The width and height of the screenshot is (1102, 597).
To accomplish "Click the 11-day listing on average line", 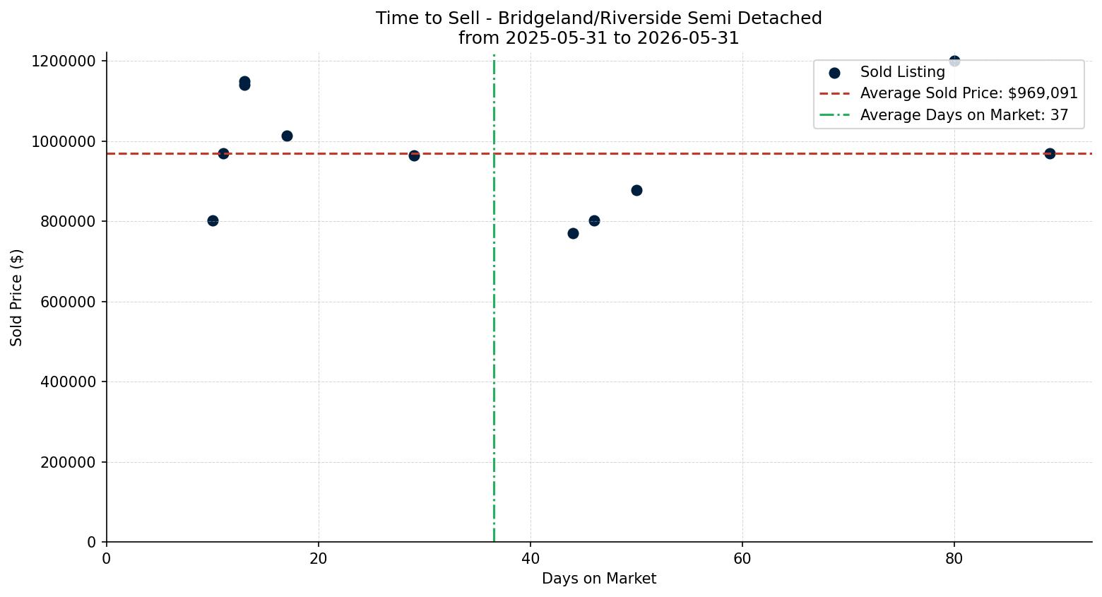I will (223, 153).
